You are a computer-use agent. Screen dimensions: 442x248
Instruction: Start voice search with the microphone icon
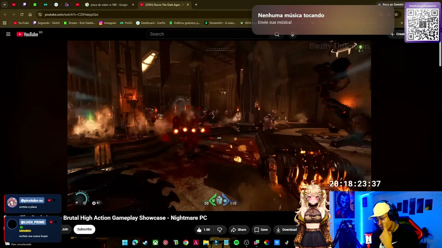click(x=292, y=34)
